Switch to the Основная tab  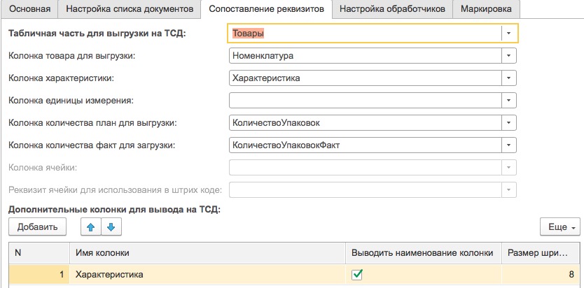point(29,9)
